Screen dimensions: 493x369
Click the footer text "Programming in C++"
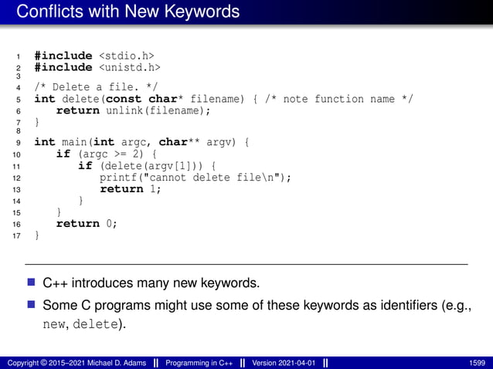[199, 363]
